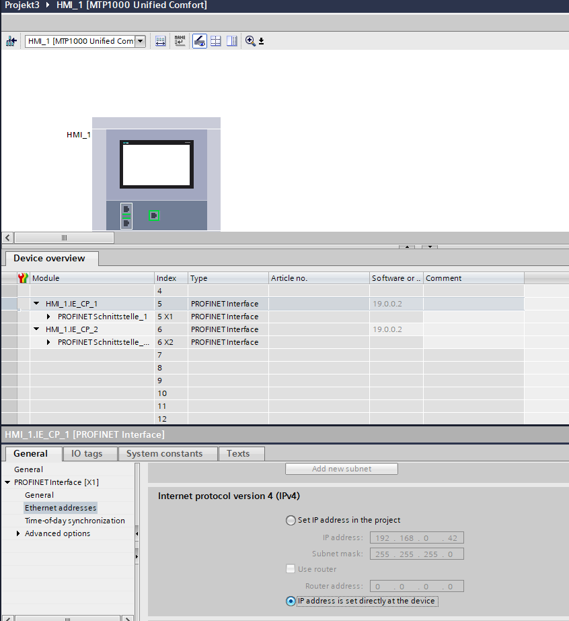Toggle the highlighted eye view icon in the toolbar

point(200,42)
